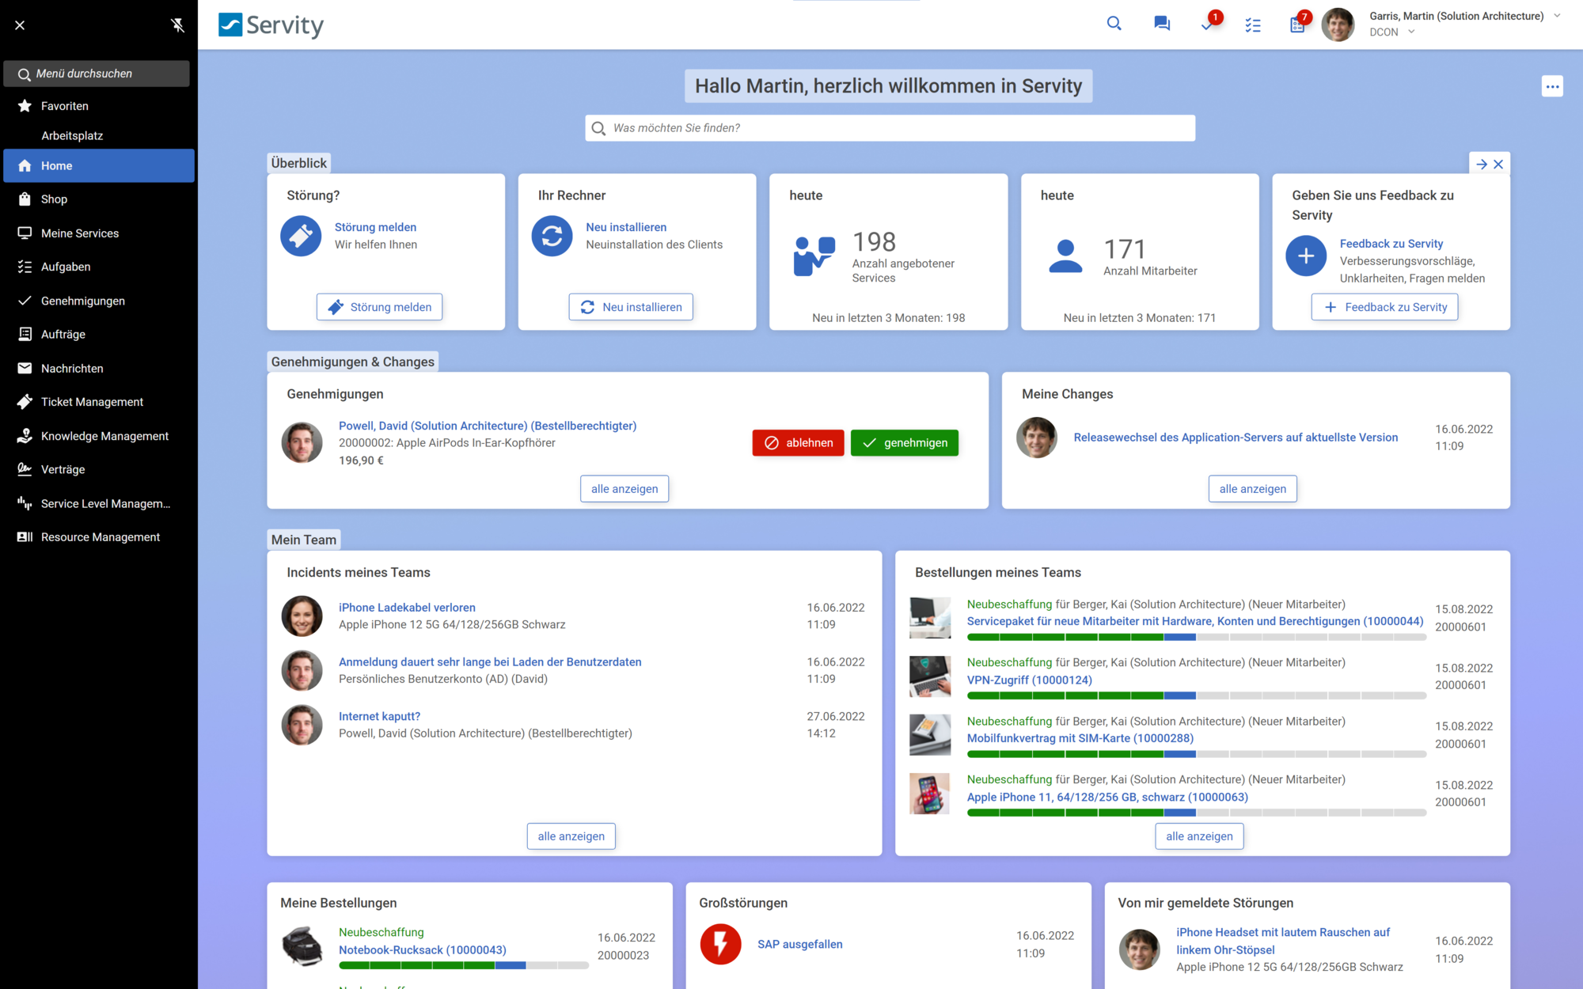Viewport: 1583px width, 989px height.
Task: Open the DCON organization dropdown
Action: tap(1414, 32)
